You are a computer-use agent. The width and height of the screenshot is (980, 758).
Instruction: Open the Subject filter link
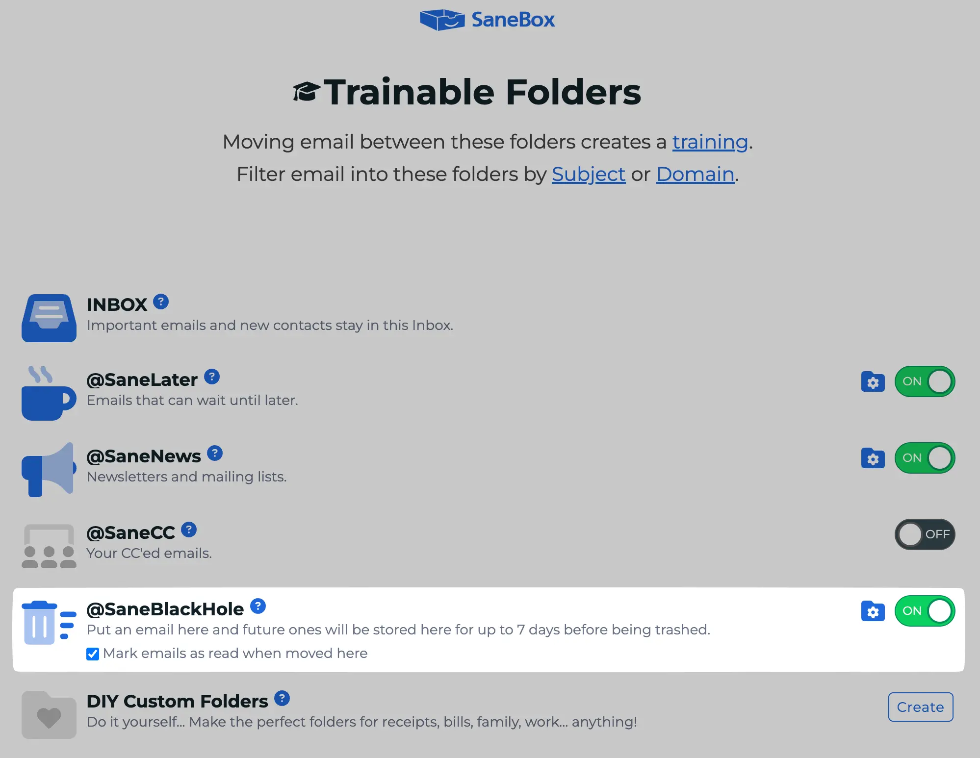(x=589, y=174)
